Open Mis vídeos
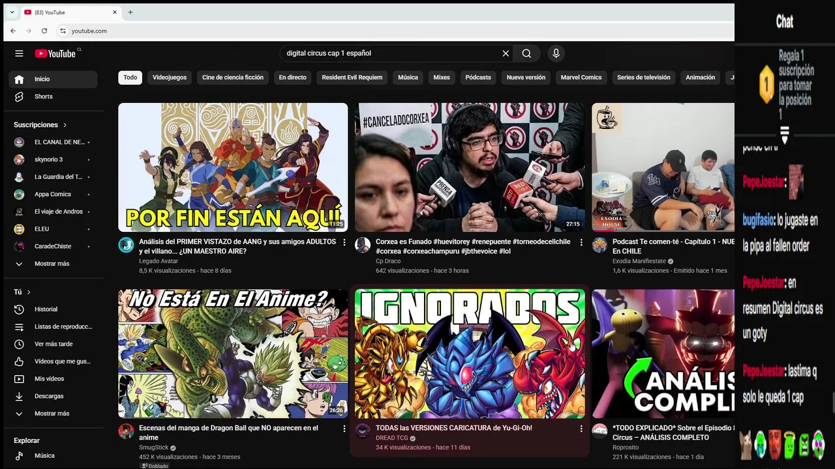The height and width of the screenshot is (469, 835). pos(53,378)
